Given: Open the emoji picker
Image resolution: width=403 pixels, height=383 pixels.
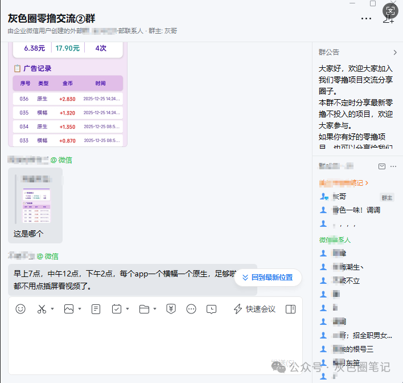Looking at the screenshot, I should click(20, 309).
